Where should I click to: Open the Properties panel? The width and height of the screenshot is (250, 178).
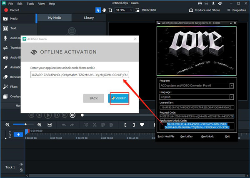236,10
